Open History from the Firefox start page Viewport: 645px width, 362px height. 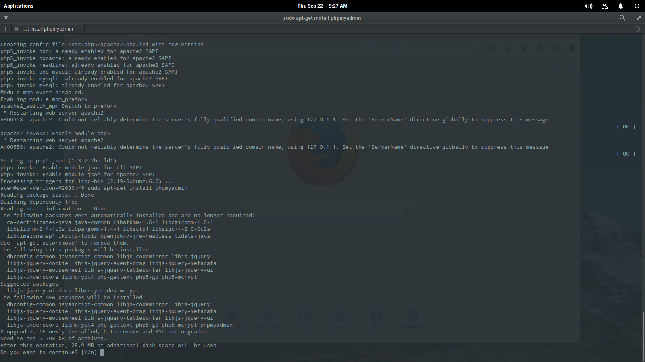click(304, 319)
